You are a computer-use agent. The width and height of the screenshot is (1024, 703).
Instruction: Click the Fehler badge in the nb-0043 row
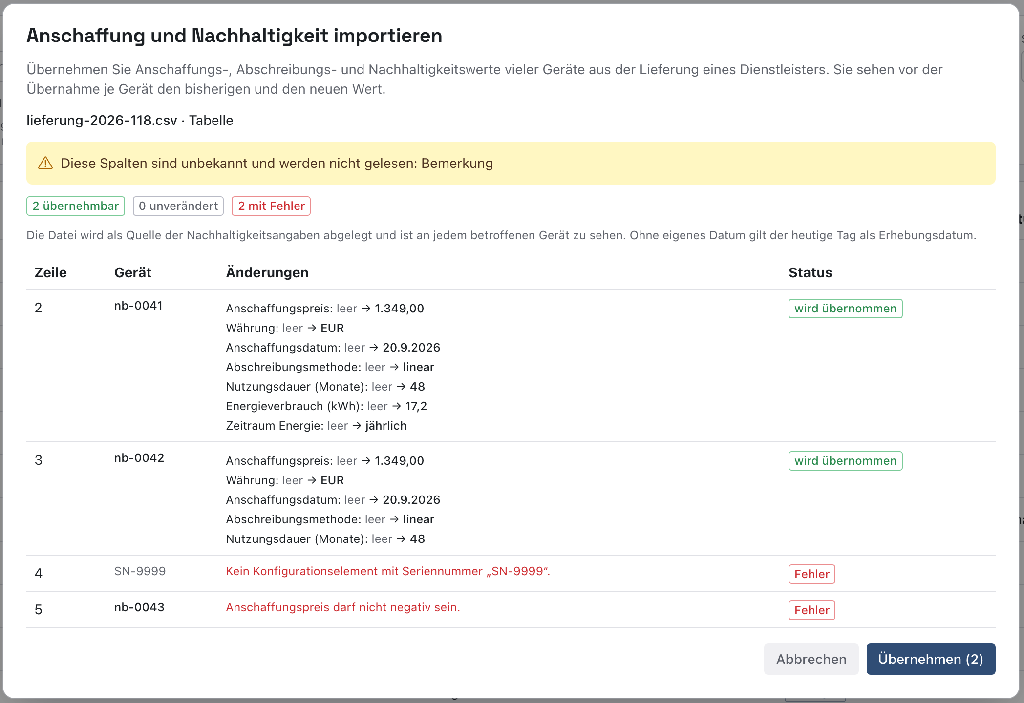(x=811, y=610)
